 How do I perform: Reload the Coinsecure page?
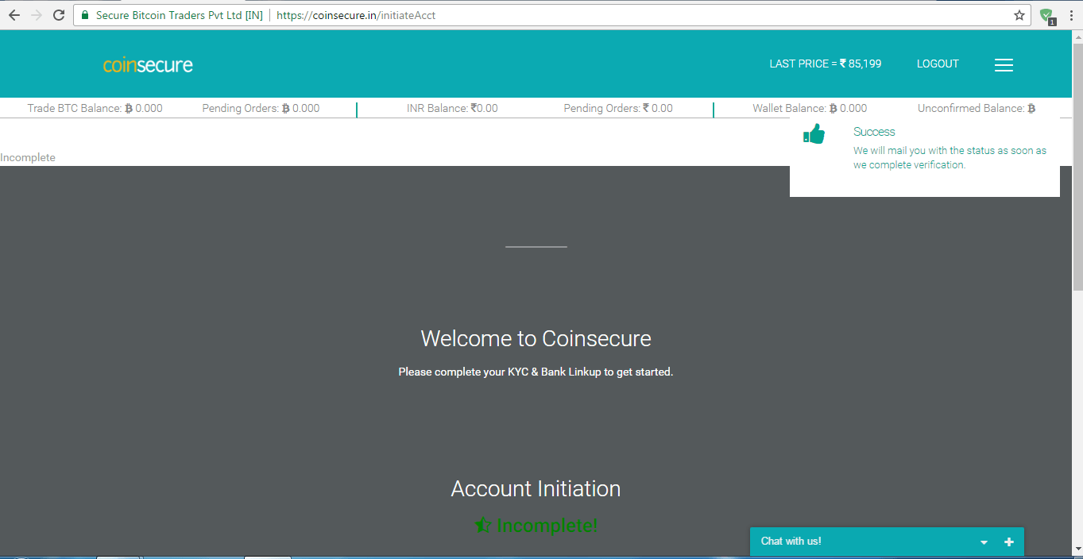58,15
